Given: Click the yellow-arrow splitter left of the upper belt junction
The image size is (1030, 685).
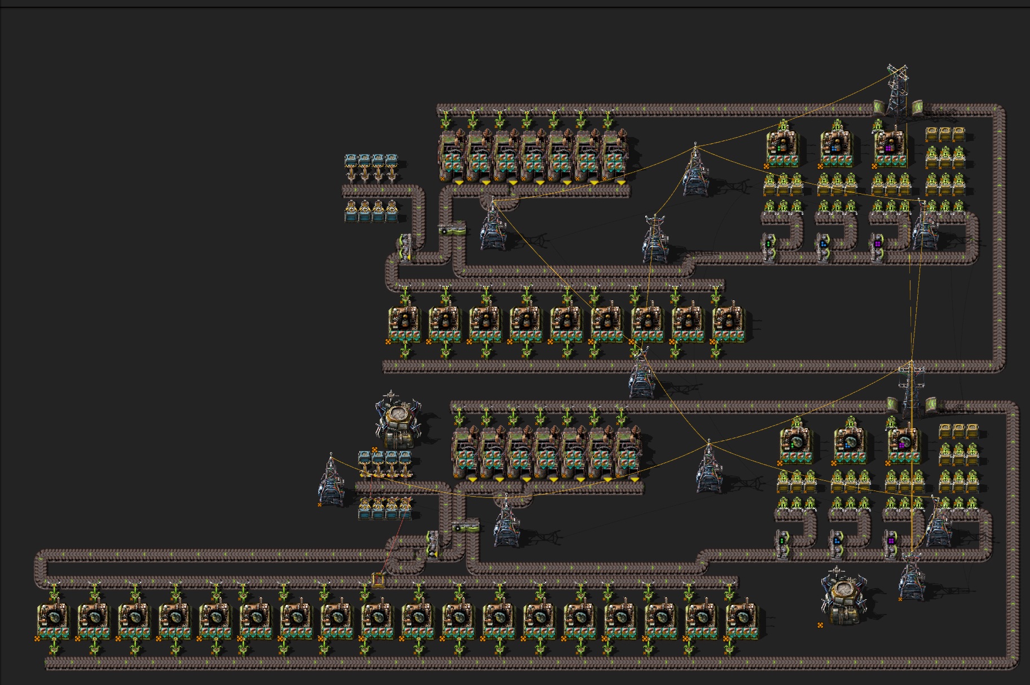Looking at the screenshot, I should (405, 248).
